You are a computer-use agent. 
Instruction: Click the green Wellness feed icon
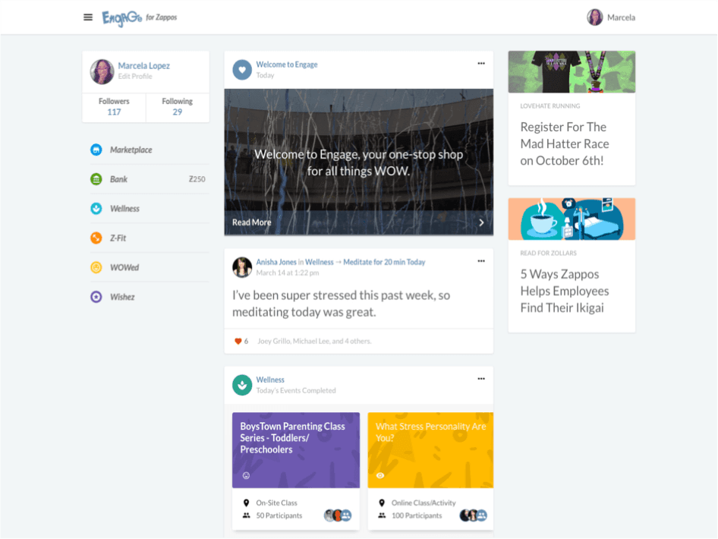coord(242,385)
